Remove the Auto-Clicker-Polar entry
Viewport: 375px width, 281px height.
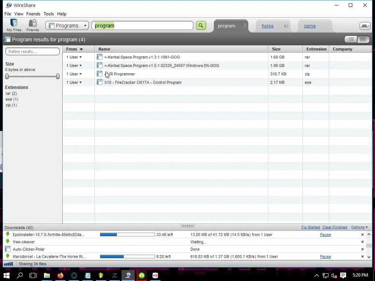(x=362, y=249)
